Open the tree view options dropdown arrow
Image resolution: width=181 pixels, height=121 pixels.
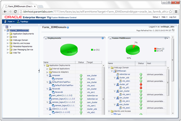coord(10,27)
